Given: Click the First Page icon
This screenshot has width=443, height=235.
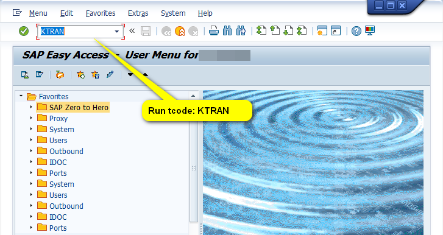Looking at the screenshot, I should (x=261, y=30).
